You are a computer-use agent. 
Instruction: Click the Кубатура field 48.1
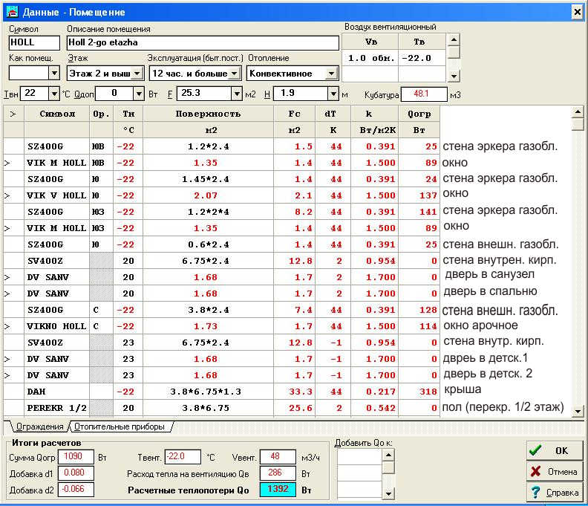(x=424, y=94)
